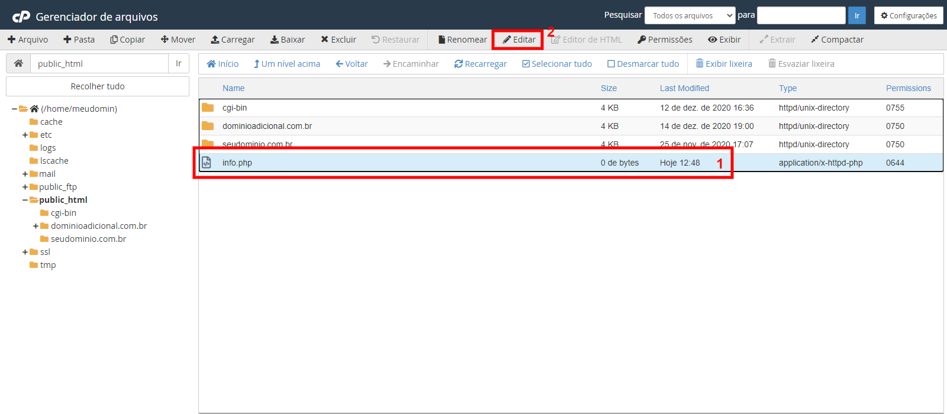
Task: Expand the public_ftp folder node
Action: click(25, 187)
